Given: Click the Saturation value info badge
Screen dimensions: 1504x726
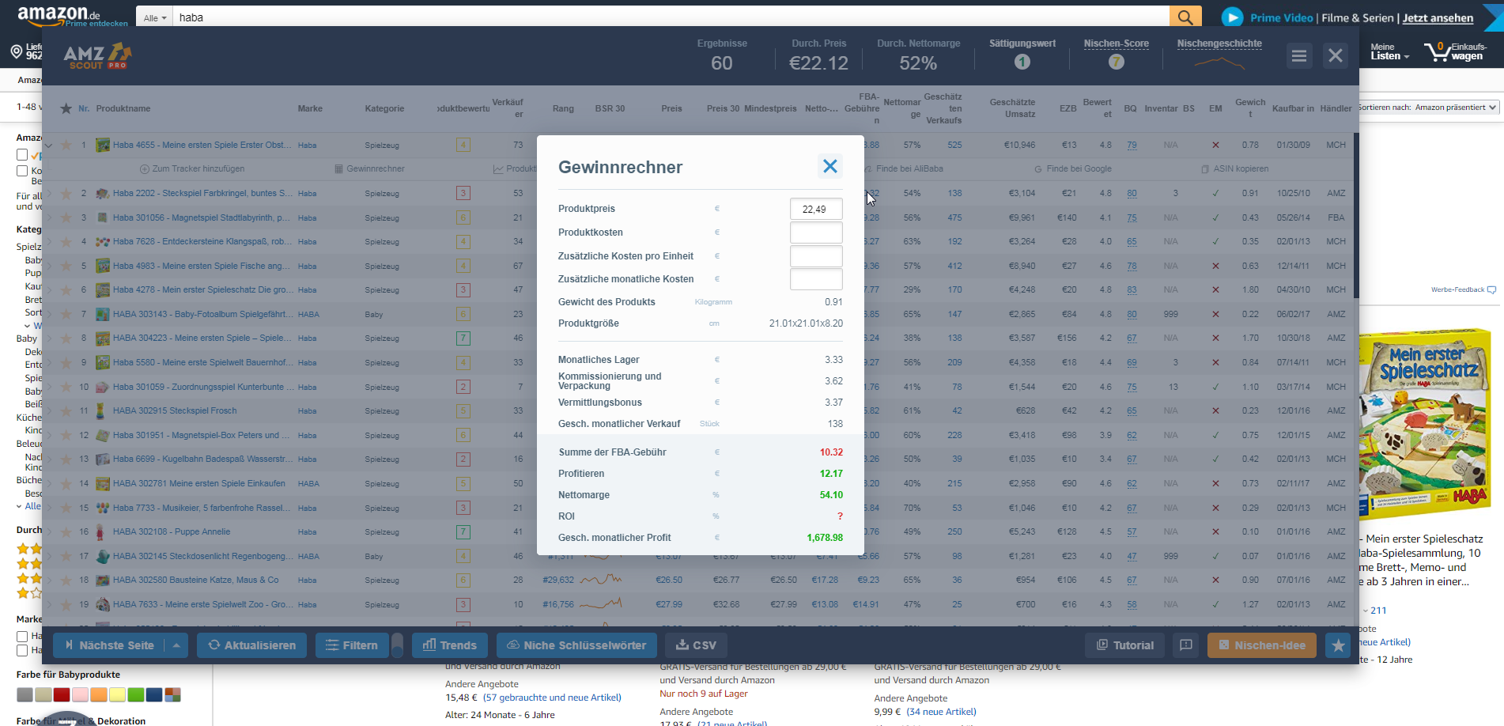Looking at the screenshot, I should [1022, 62].
